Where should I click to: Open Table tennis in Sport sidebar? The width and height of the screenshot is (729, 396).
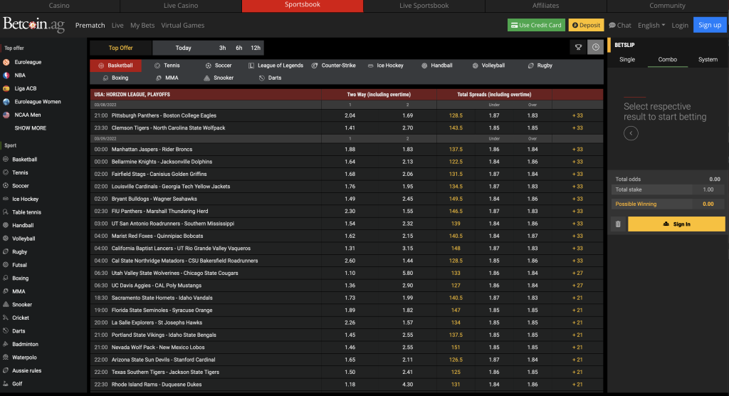(x=26, y=212)
